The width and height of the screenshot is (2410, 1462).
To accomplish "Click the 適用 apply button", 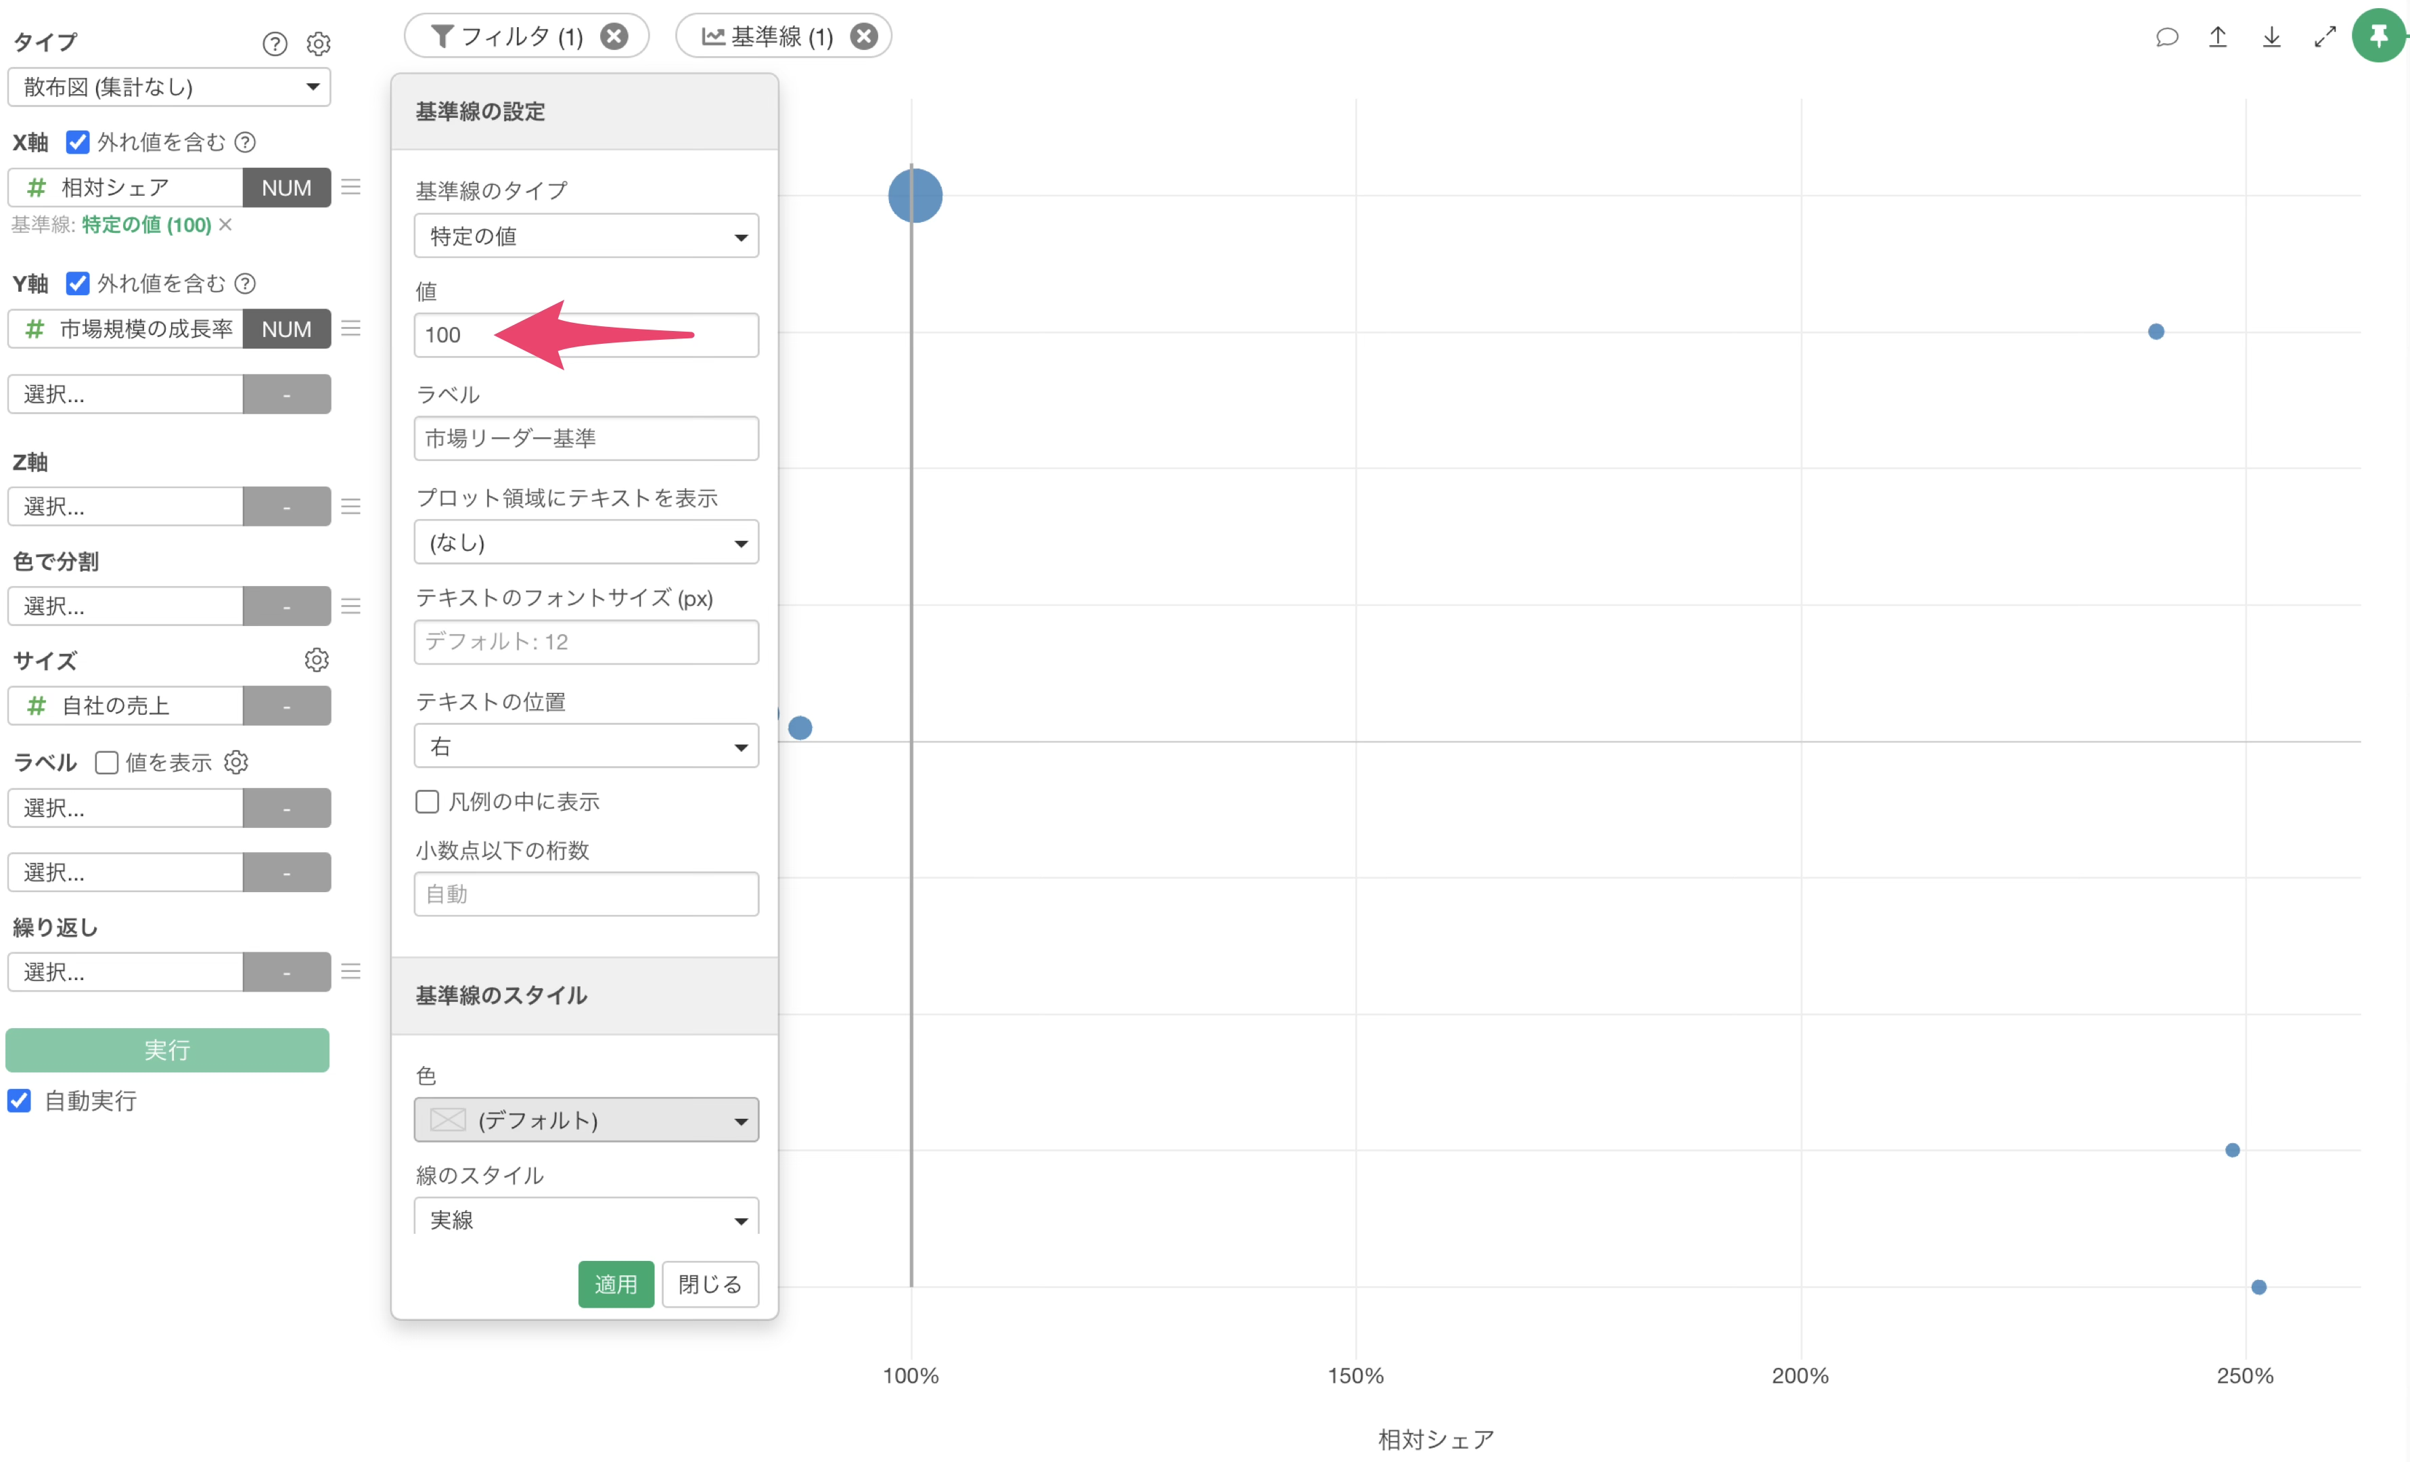I will tap(615, 1284).
